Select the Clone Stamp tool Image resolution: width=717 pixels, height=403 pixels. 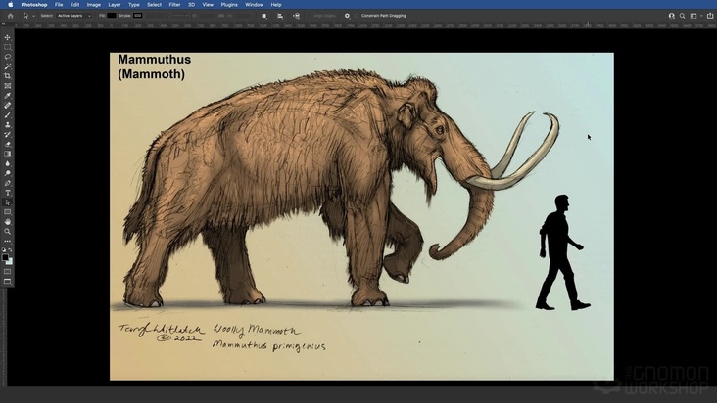coord(7,124)
